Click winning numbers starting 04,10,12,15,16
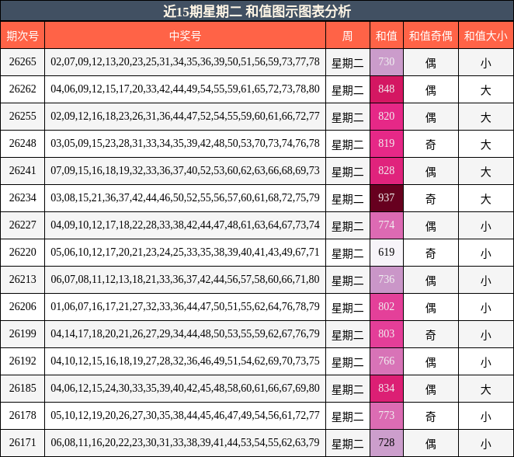This screenshot has width=514, height=457. pyautogui.click(x=185, y=361)
